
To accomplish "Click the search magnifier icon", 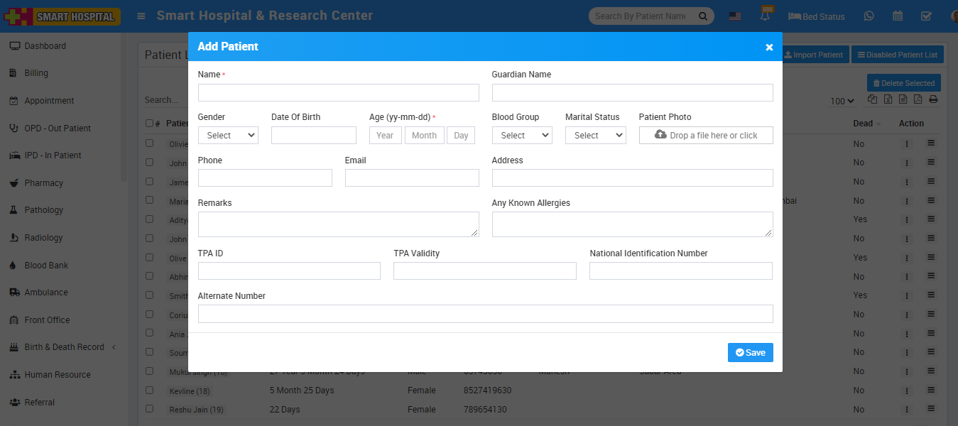I will (703, 16).
